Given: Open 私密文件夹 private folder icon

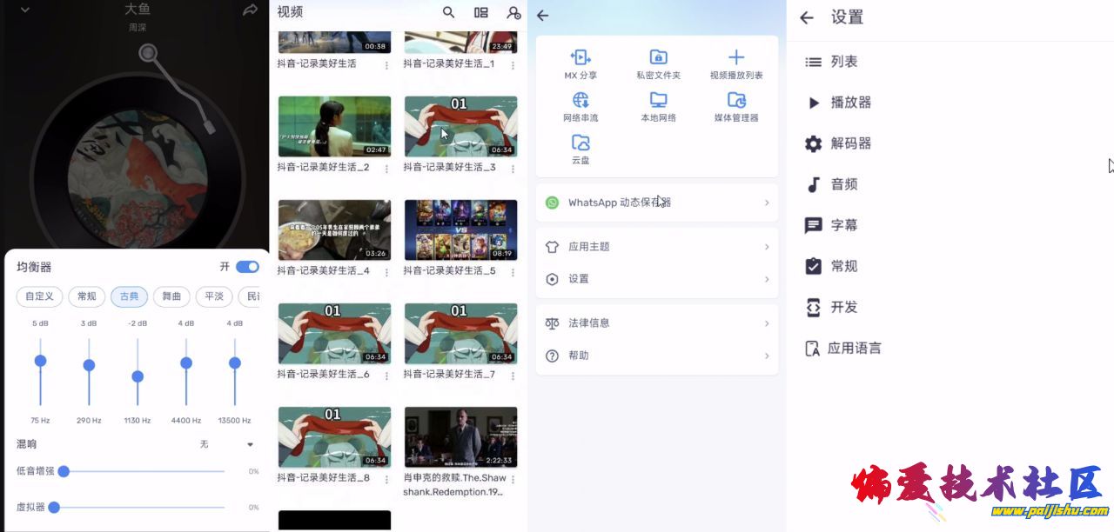Looking at the screenshot, I should coord(658,57).
